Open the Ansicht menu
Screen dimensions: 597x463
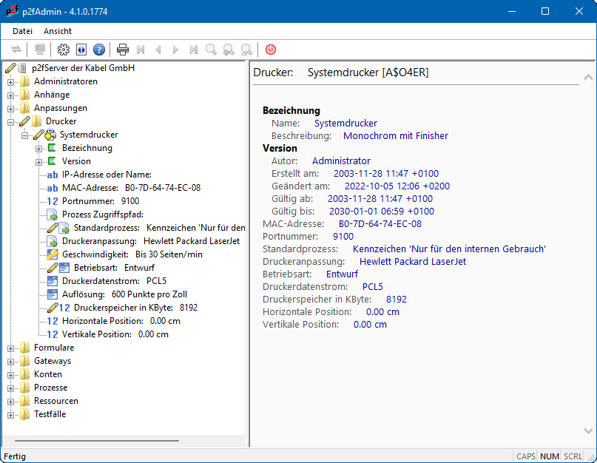tap(58, 31)
